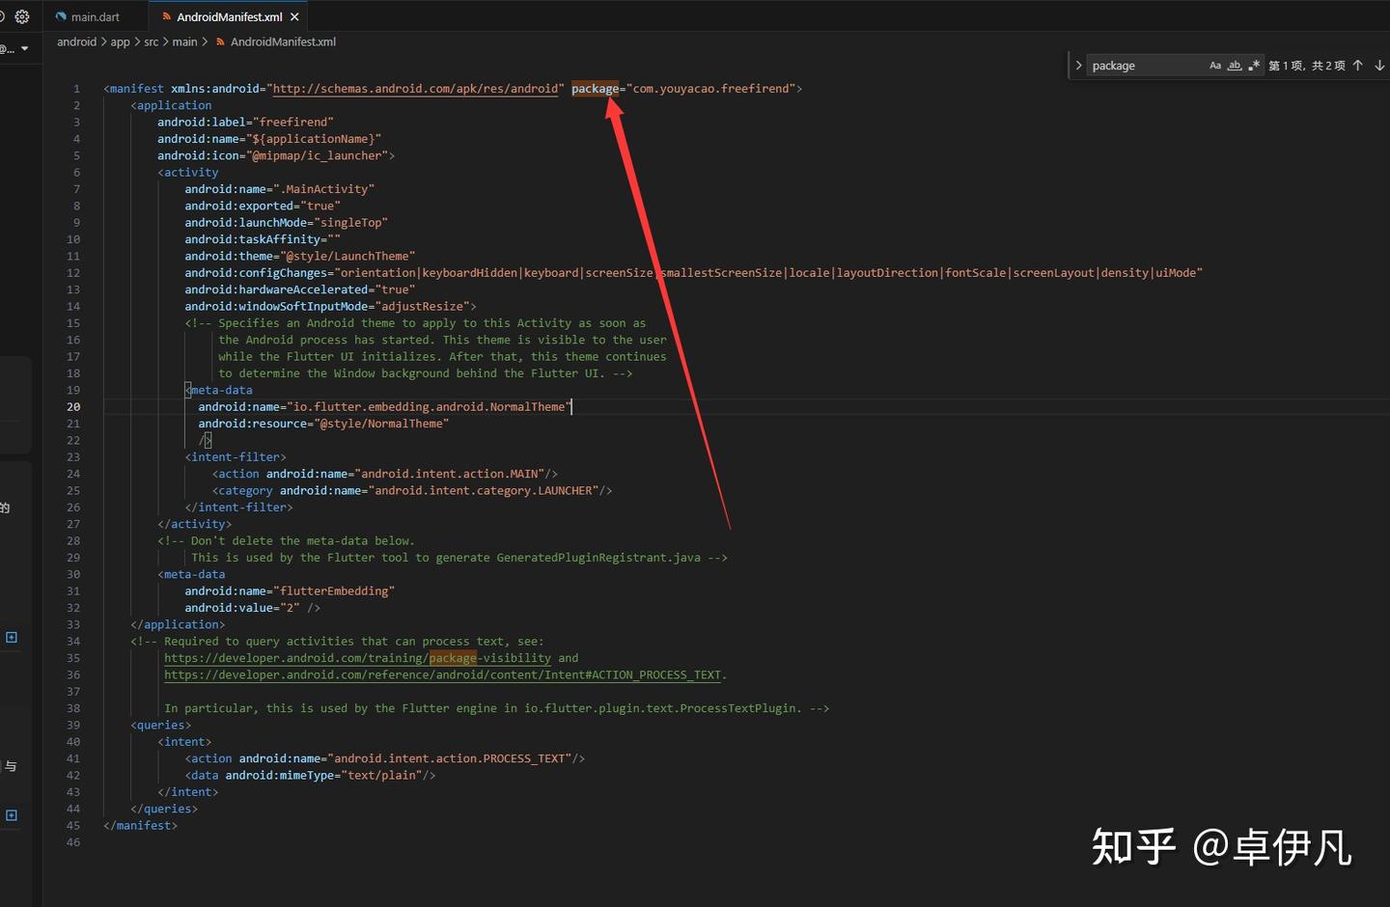Click the 'android' breadcrumb item
This screenshot has height=907, width=1390.
tap(76, 41)
